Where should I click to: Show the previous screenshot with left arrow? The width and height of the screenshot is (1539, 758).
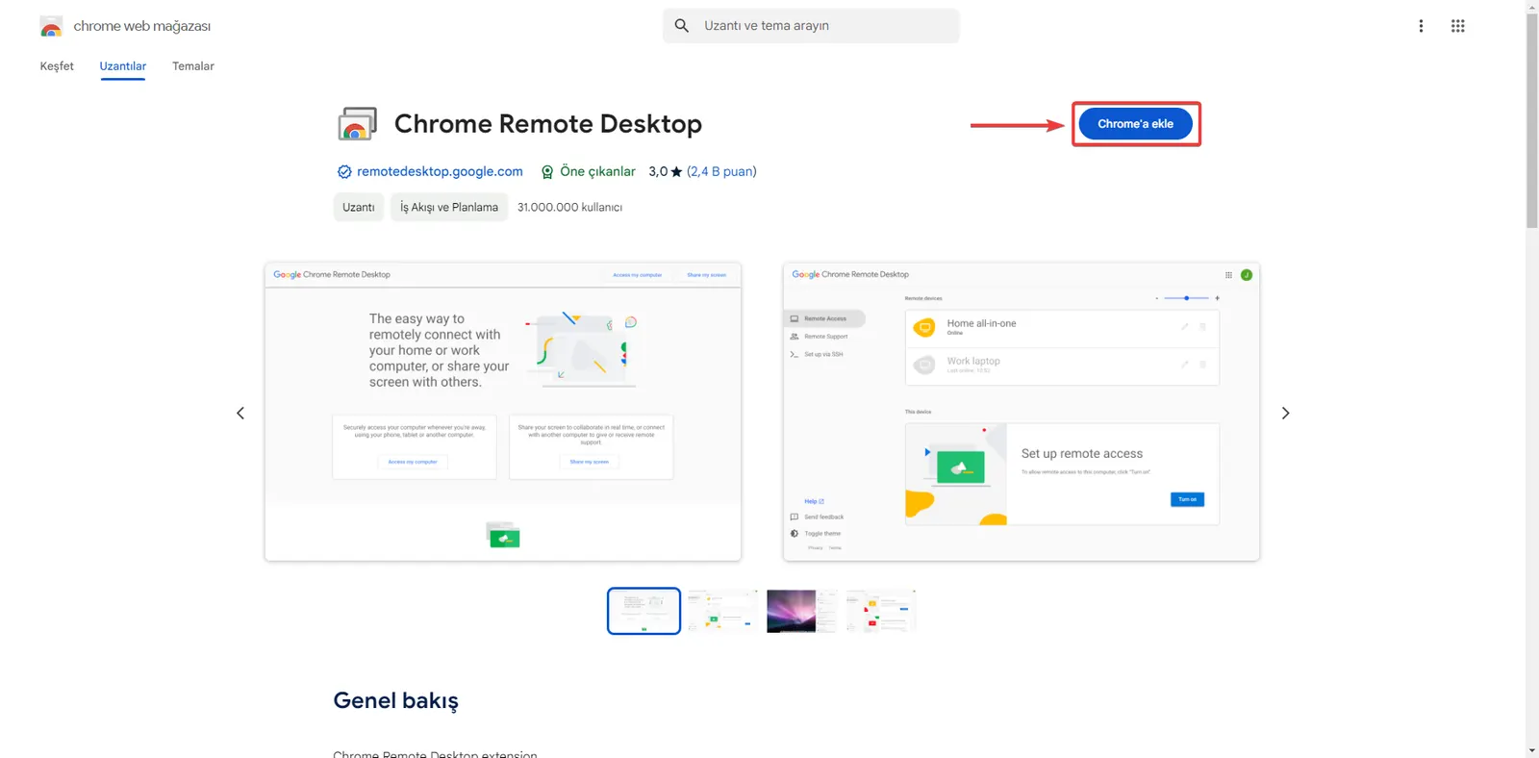point(240,413)
